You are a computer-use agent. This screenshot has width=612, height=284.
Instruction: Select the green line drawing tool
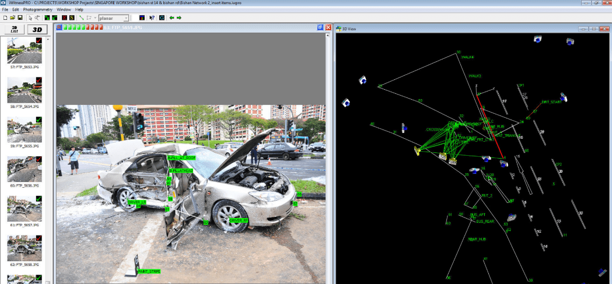82,17
